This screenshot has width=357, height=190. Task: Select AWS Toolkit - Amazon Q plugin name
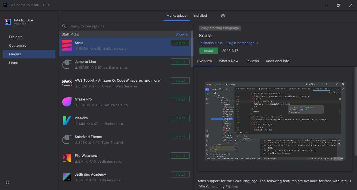click(x=117, y=80)
